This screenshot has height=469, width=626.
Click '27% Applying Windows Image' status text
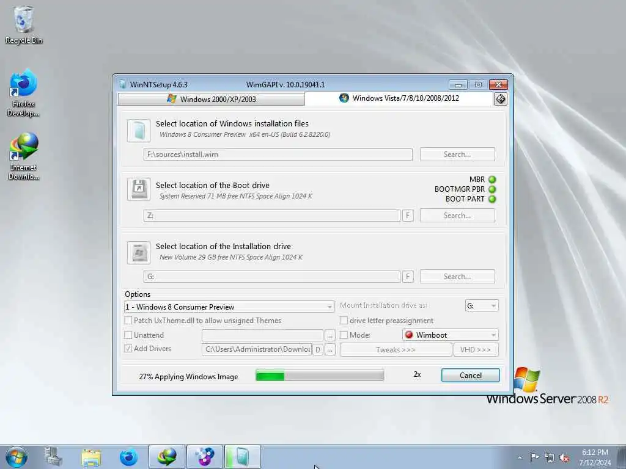[x=188, y=376]
